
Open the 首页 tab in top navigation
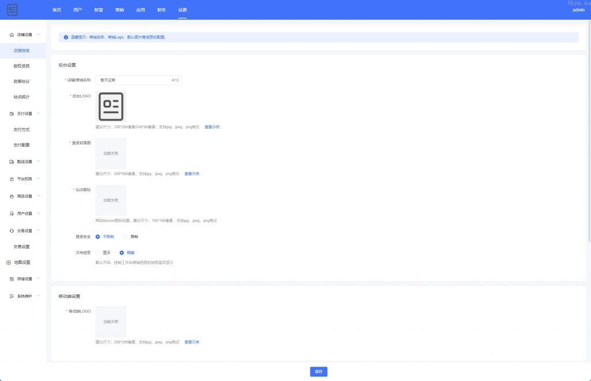point(57,10)
